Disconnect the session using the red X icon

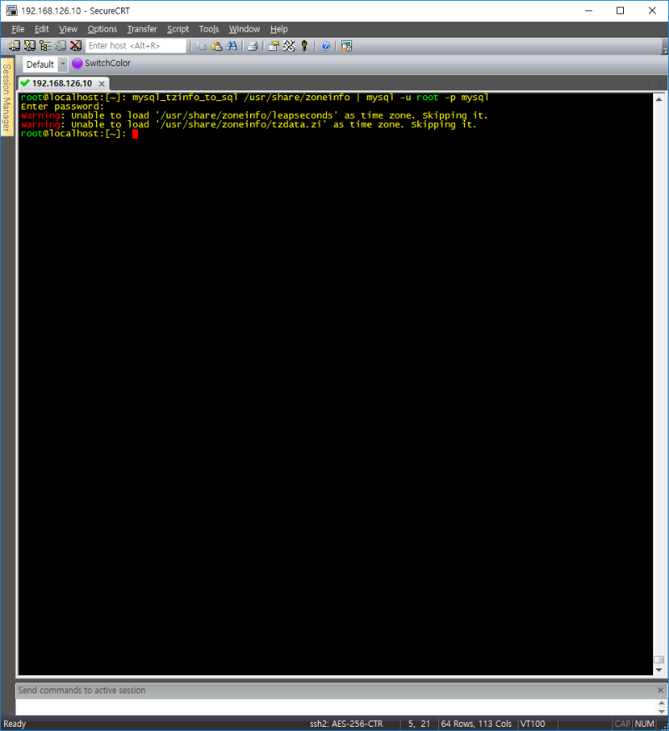coord(75,46)
